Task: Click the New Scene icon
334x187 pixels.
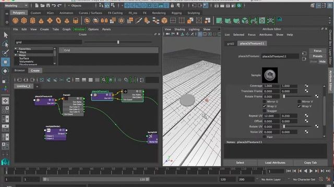Action: point(37,6)
